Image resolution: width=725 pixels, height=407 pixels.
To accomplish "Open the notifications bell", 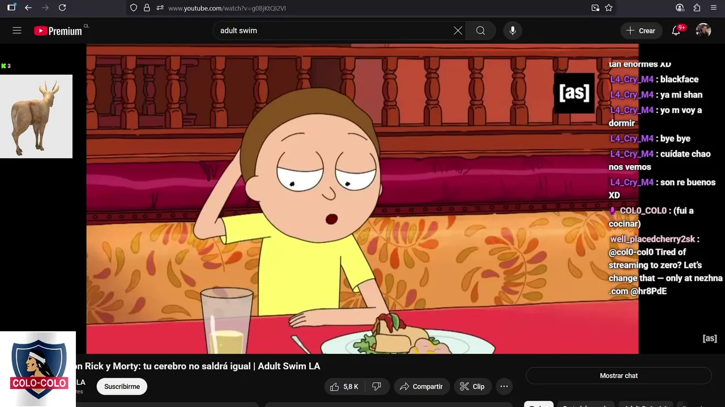I will (676, 31).
